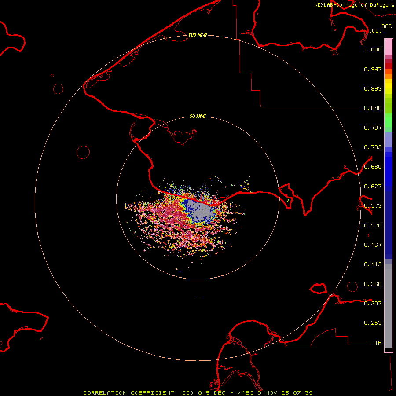Select the 0.680 legend value

pos(373,167)
